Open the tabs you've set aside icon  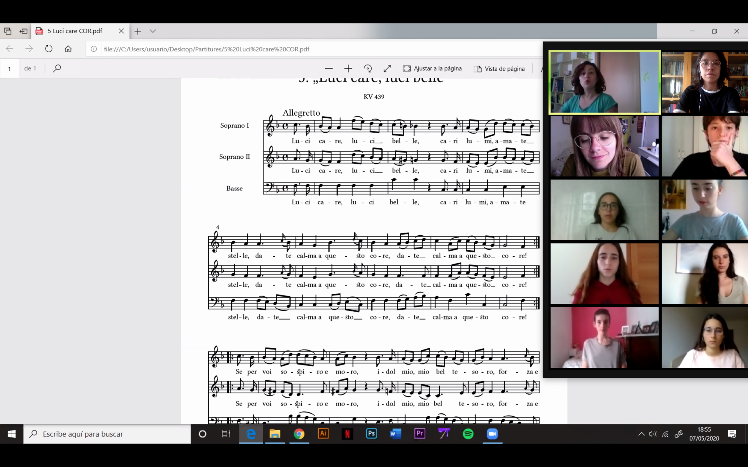(x=8, y=31)
